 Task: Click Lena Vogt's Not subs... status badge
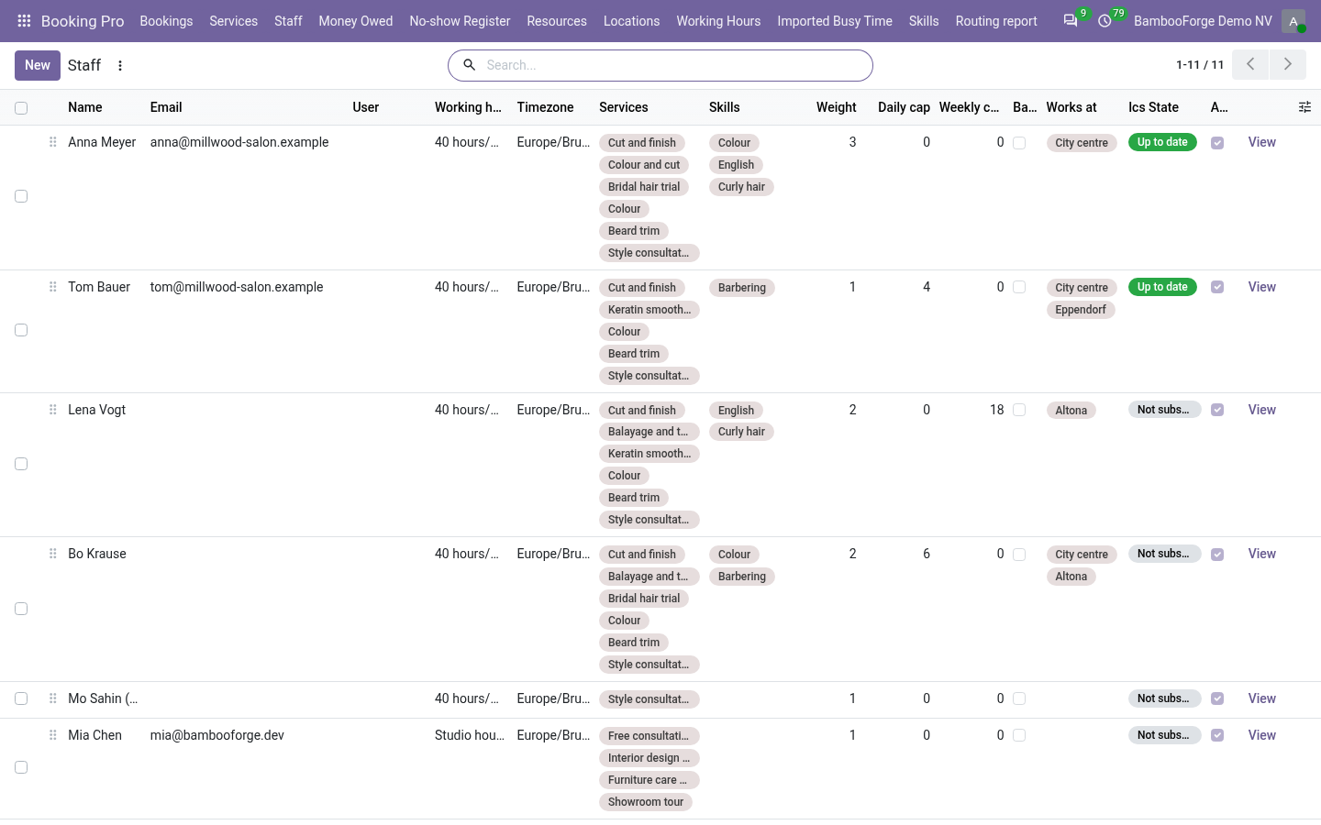[x=1164, y=410]
